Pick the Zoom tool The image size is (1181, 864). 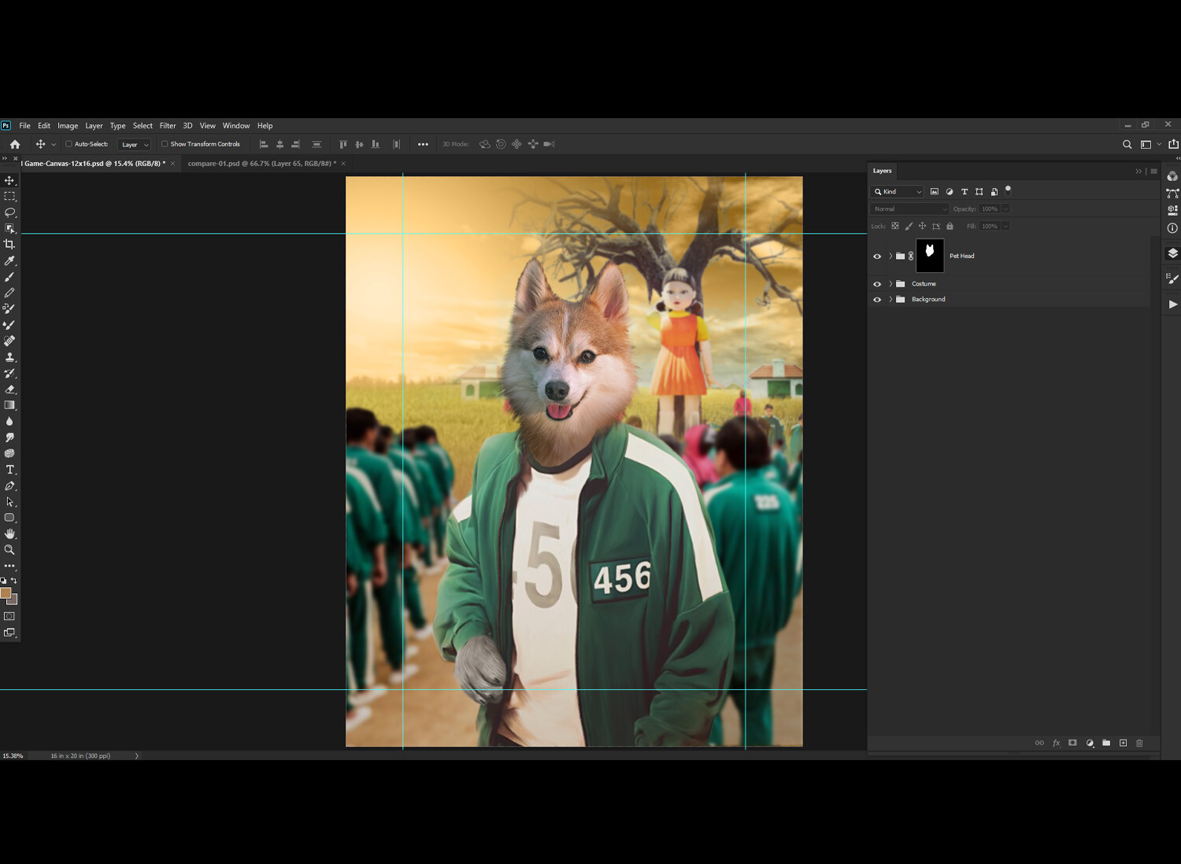point(10,549)
